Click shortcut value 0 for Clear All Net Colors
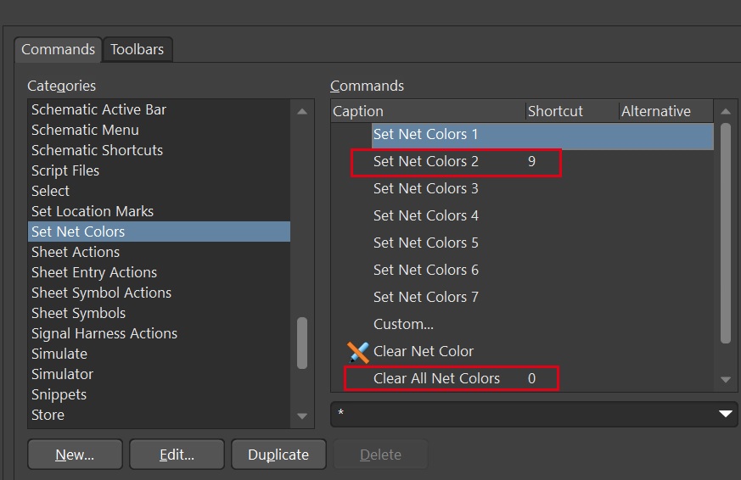Screen dimensions: 741x480 (x=531, y=378)
